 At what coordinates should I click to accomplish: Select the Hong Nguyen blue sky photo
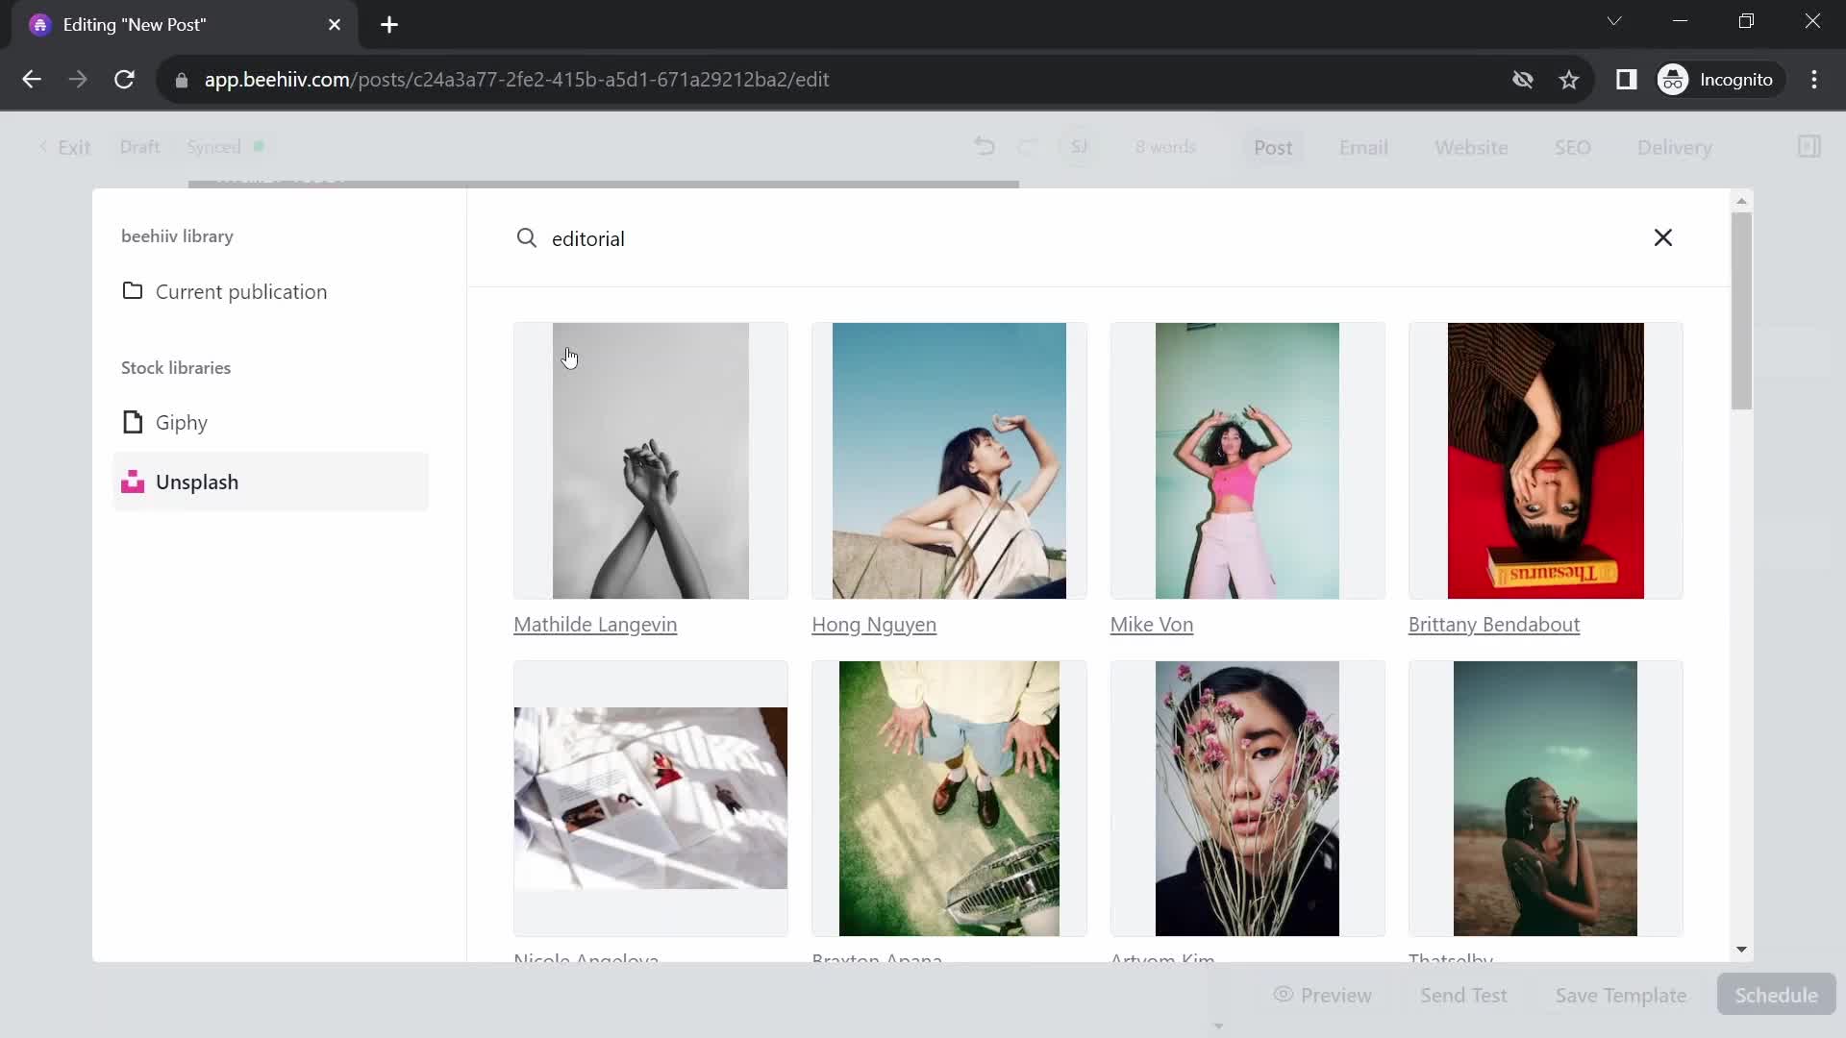coord(949,460)
